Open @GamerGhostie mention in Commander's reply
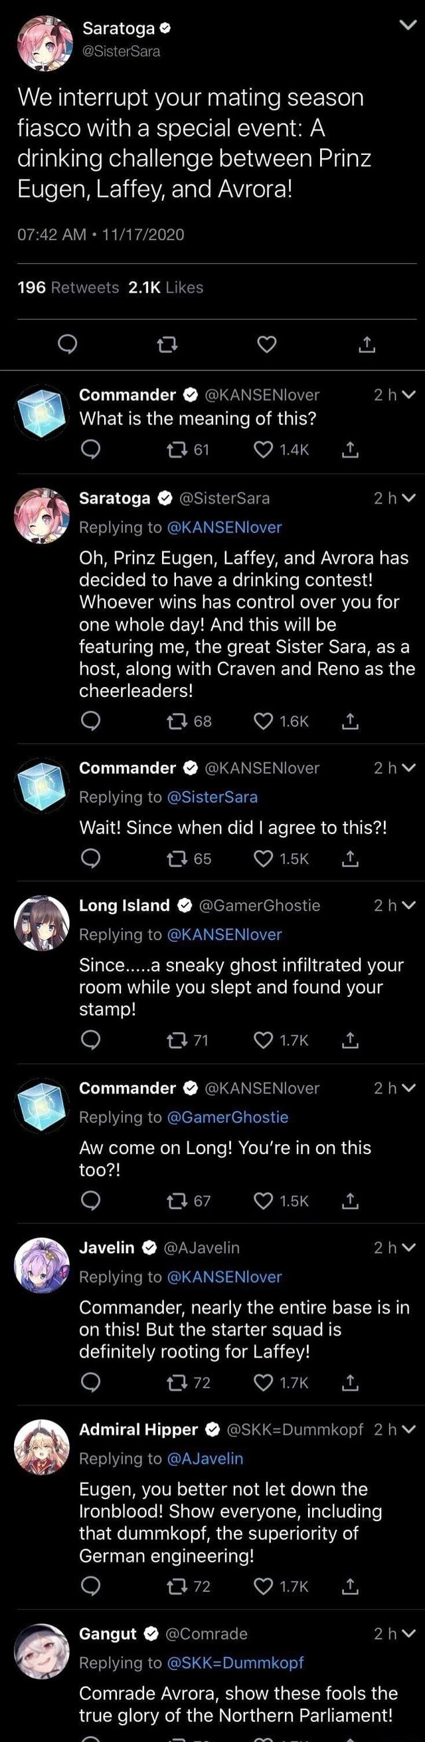The image size is (425, 1742). (x=227, y=1117)
